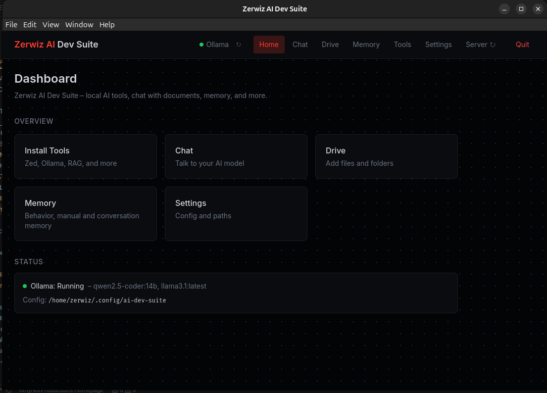
Task: Click the Zerwiz AI logo
Action: (56, 45)
